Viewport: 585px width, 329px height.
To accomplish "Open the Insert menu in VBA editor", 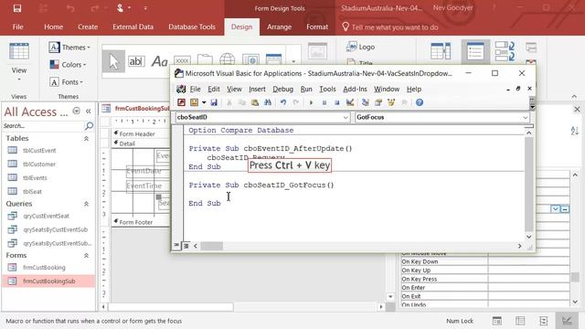I will [x=257, y=90].
